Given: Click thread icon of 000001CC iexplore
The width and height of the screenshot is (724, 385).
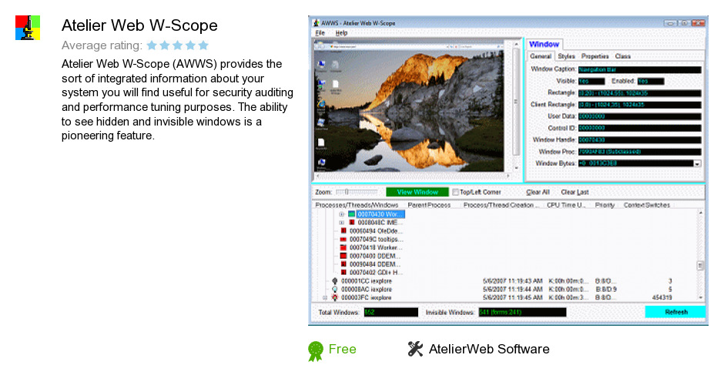Looking at the screenshot, I should pos(335,281).
